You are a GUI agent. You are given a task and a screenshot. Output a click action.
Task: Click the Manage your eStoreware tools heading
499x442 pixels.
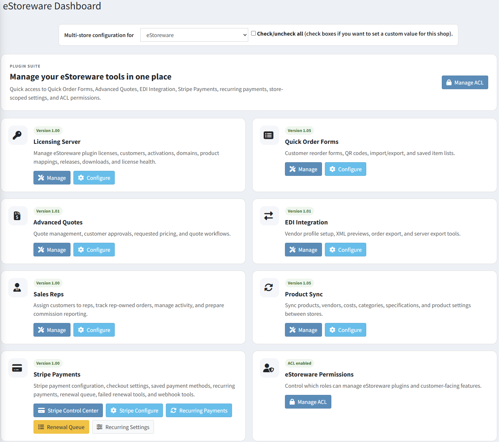[x=91, y=77]
